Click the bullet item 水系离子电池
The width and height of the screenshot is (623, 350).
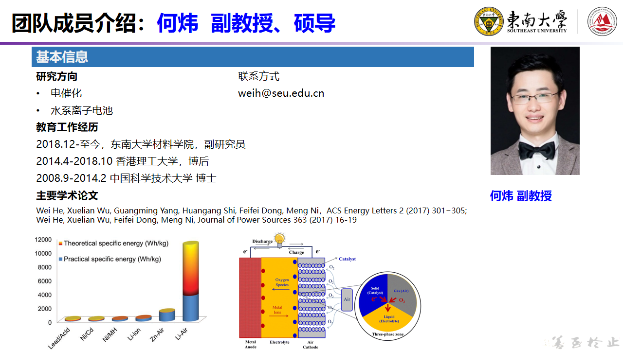click(x=82, y=110)
